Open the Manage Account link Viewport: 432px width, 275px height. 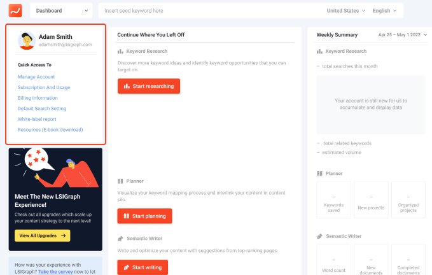click(x=36, y=77)
